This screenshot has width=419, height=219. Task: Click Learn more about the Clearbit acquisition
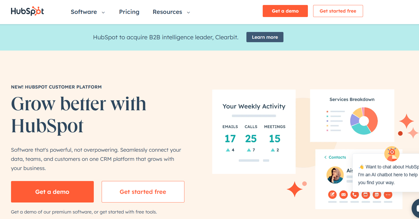[265, 37]
